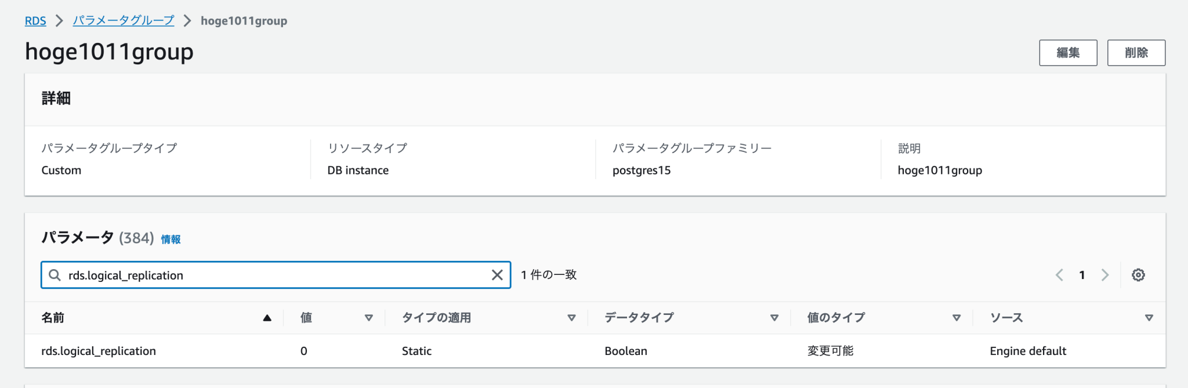Click the Boolean data type cell

tap(626, 351)
